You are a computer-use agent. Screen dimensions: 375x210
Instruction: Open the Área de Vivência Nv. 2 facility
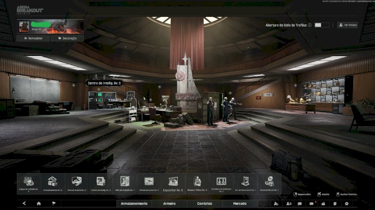(x=77, y=184)
